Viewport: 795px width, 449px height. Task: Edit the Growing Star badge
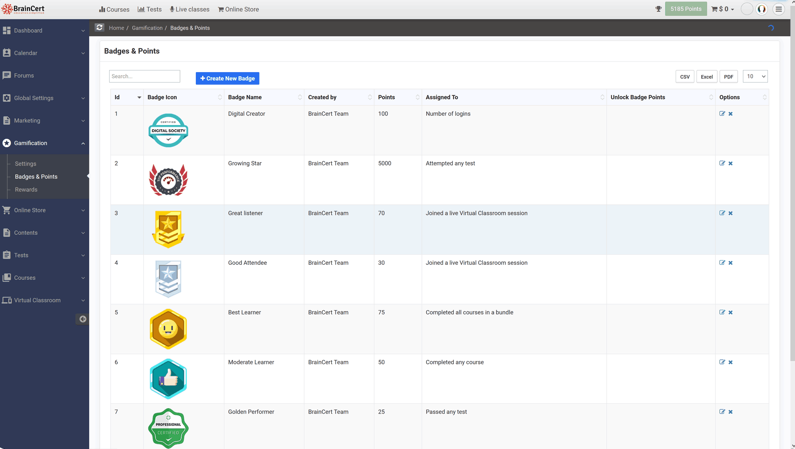click(722, 163)
